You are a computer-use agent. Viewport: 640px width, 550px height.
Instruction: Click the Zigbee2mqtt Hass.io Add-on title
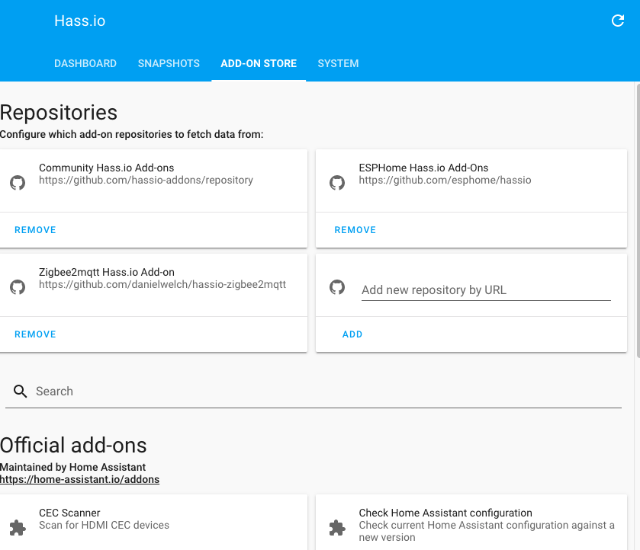click(107, 272)
